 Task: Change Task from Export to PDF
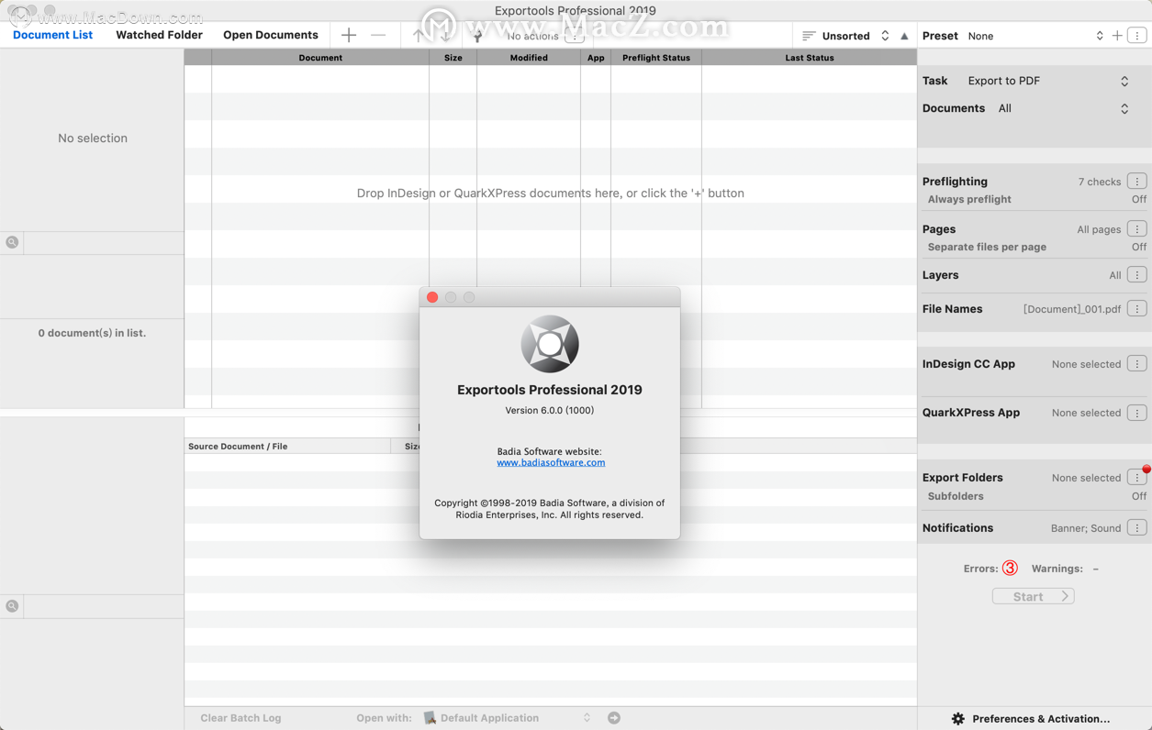click(1048, 81)
